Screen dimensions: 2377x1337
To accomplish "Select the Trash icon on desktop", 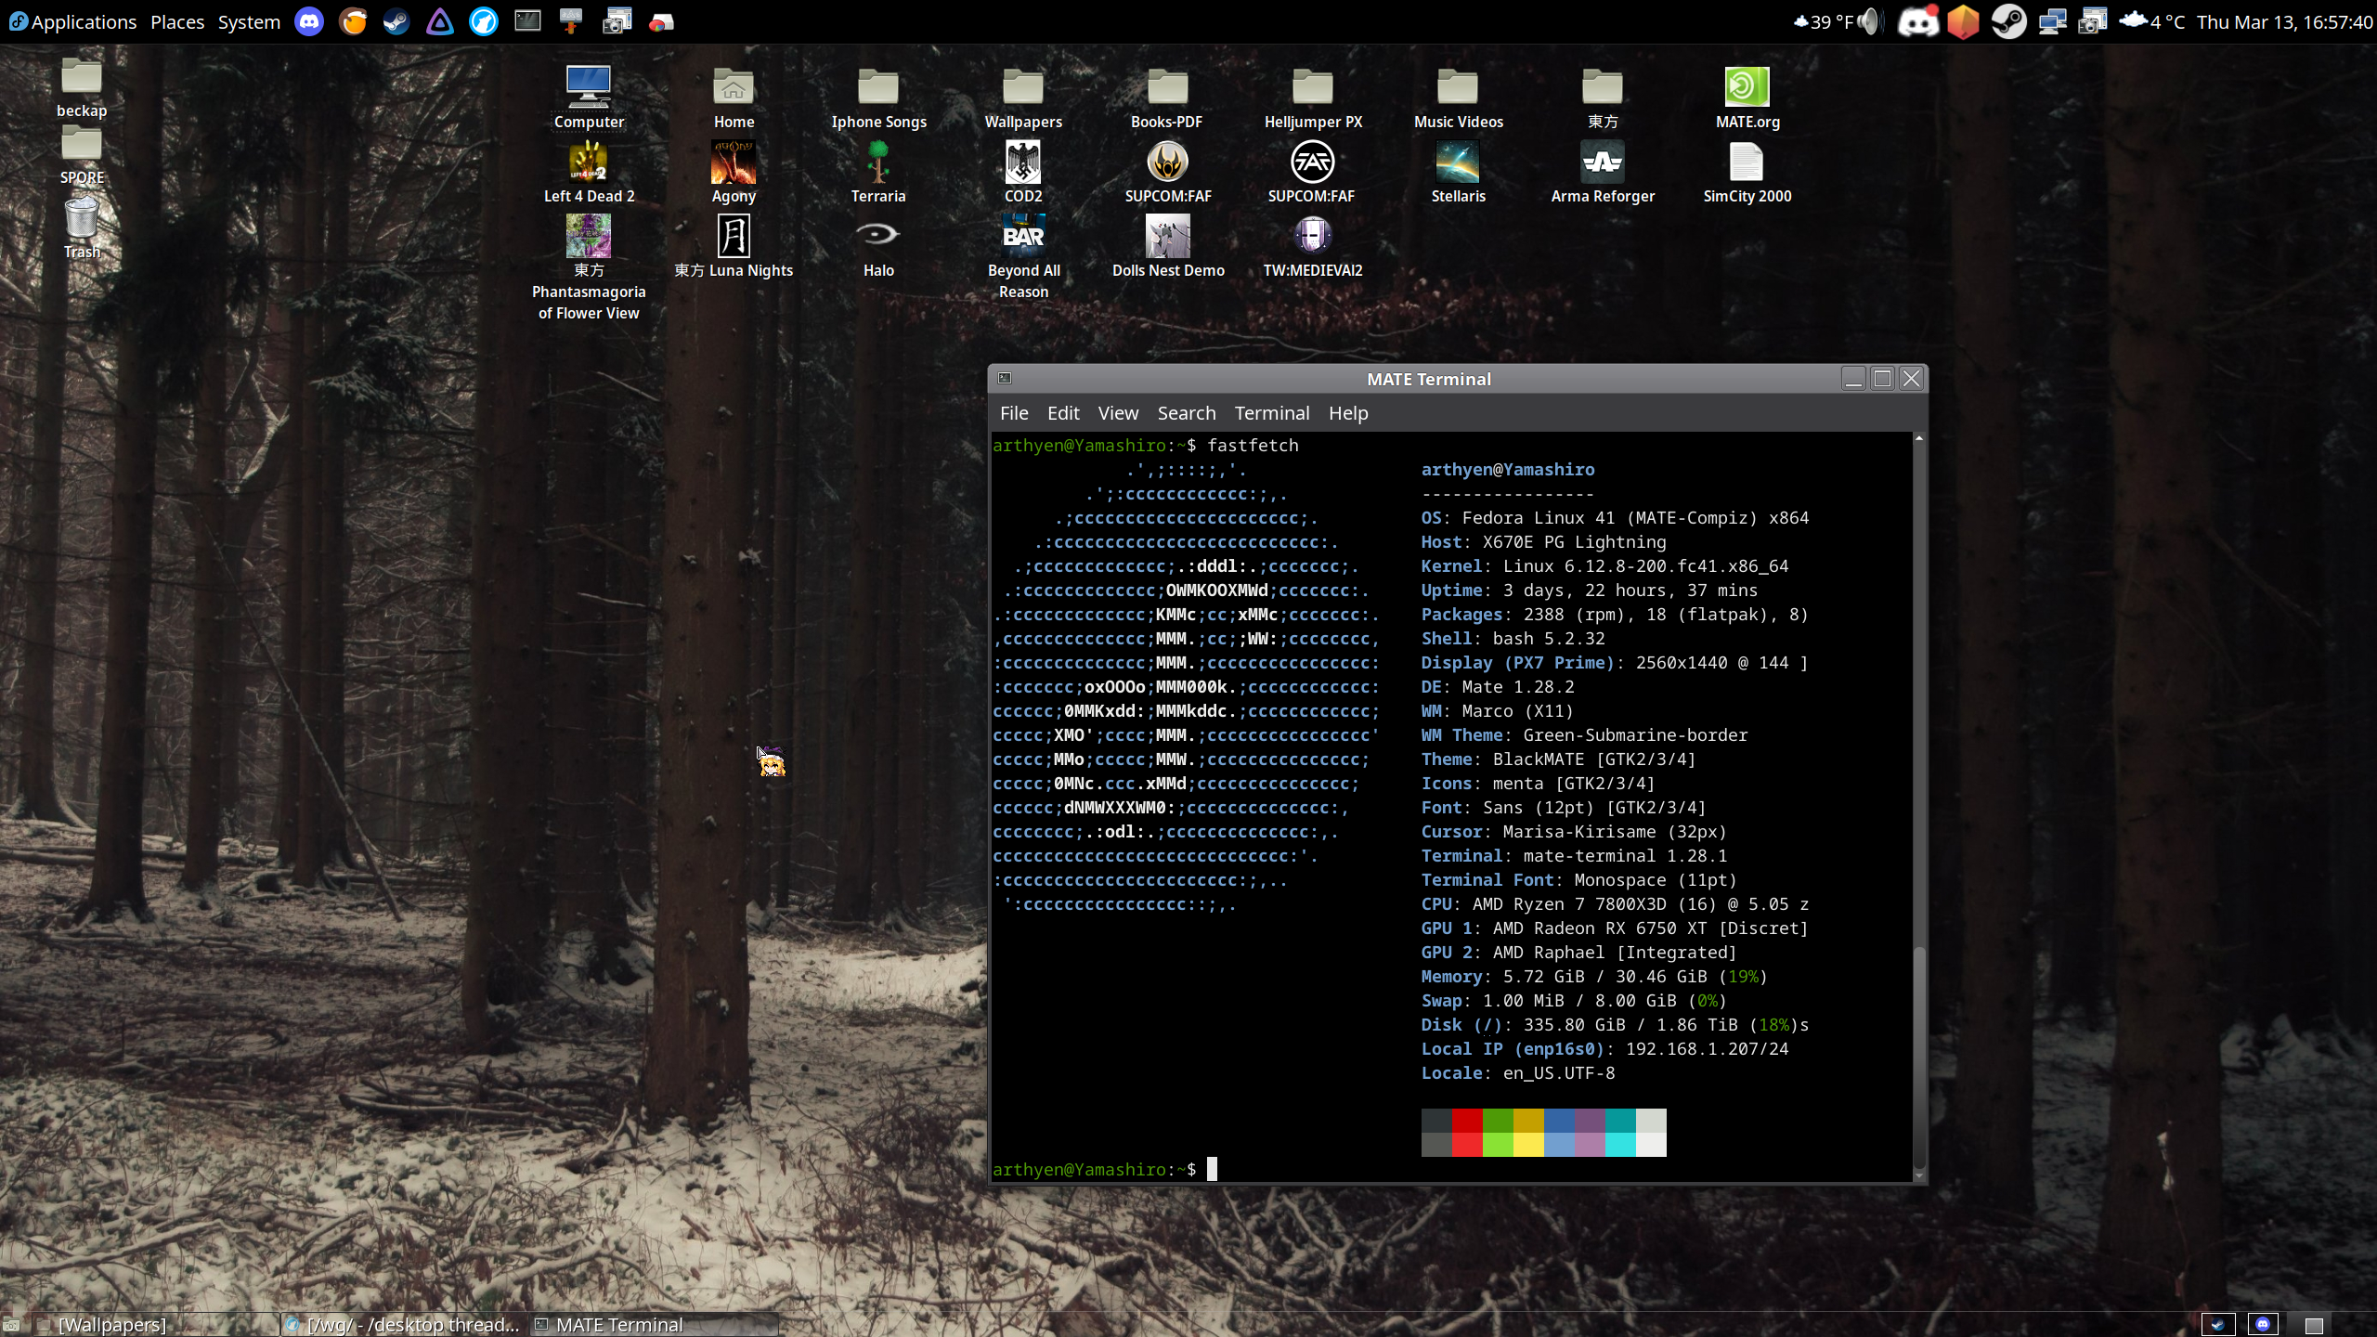I will [82, 228].
